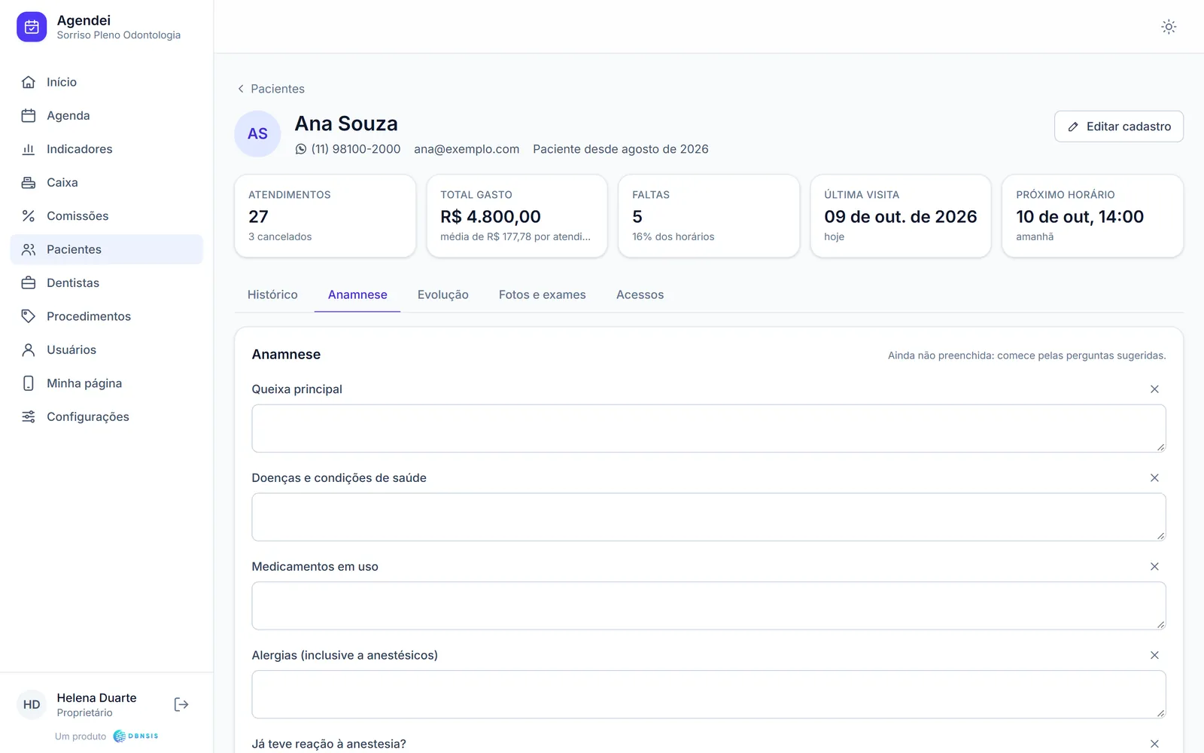Click the Próximo horário stat card

[x=1093, y=216]
